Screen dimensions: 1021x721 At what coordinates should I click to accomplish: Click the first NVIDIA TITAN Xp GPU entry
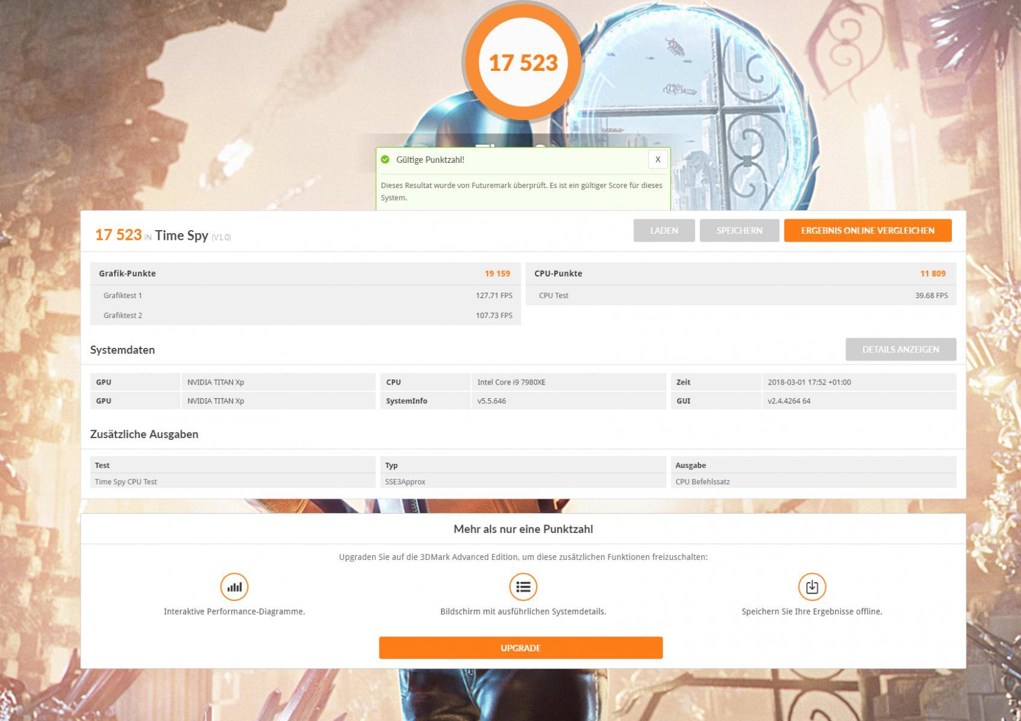pyautogui.click(x=215, y=382)
